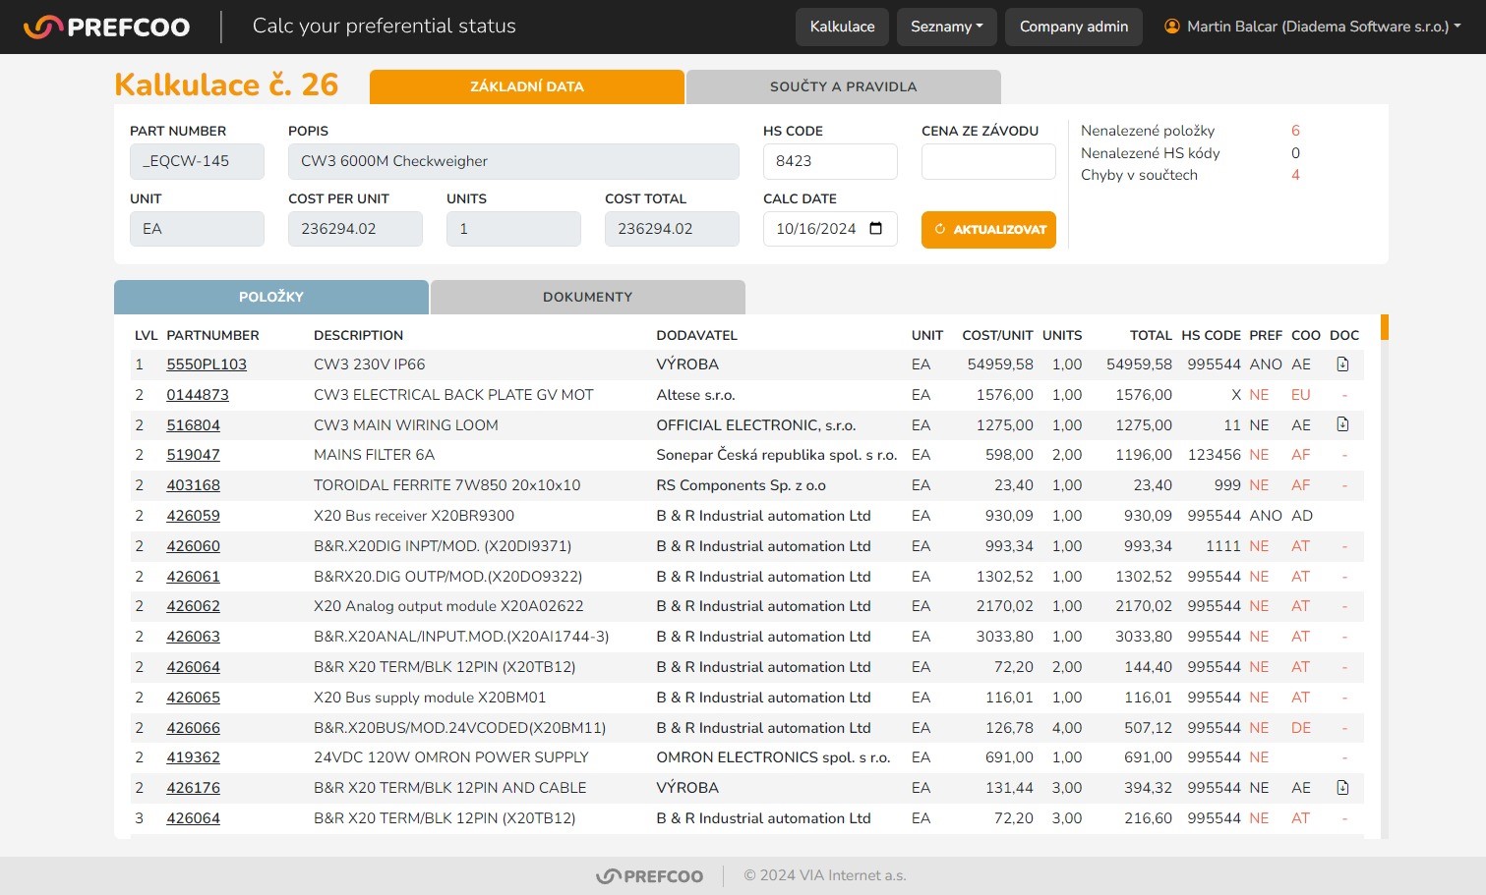Open part number 403168 link
1486x895 pixels.
coord(193,485)
